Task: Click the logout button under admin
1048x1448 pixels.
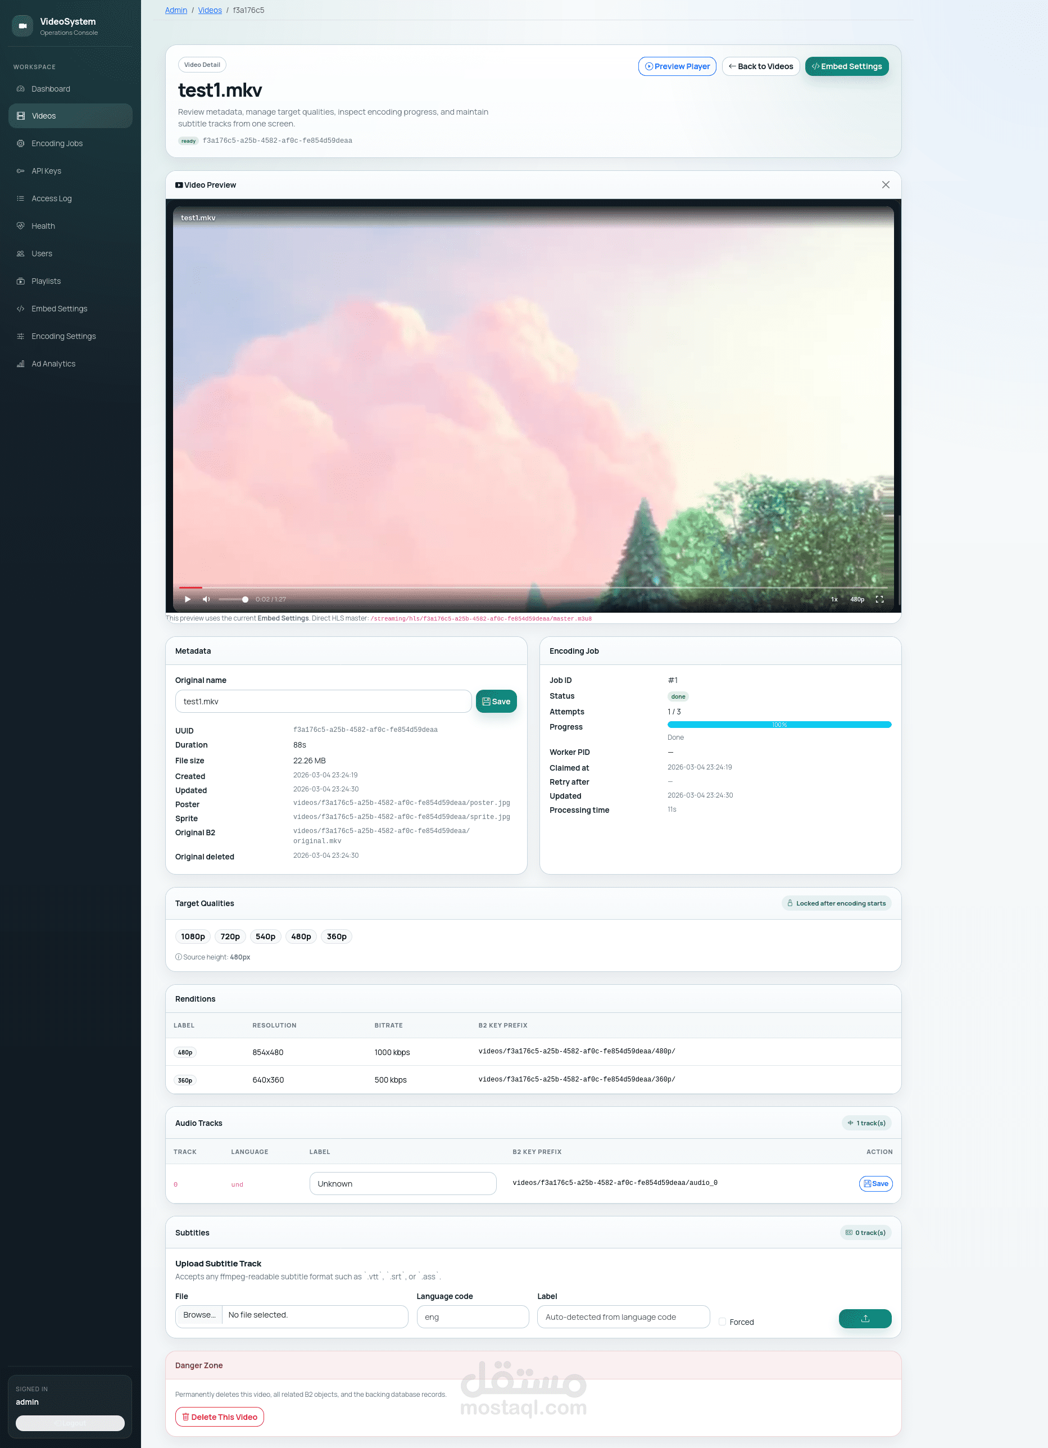Action: (x=70, y=1424)
